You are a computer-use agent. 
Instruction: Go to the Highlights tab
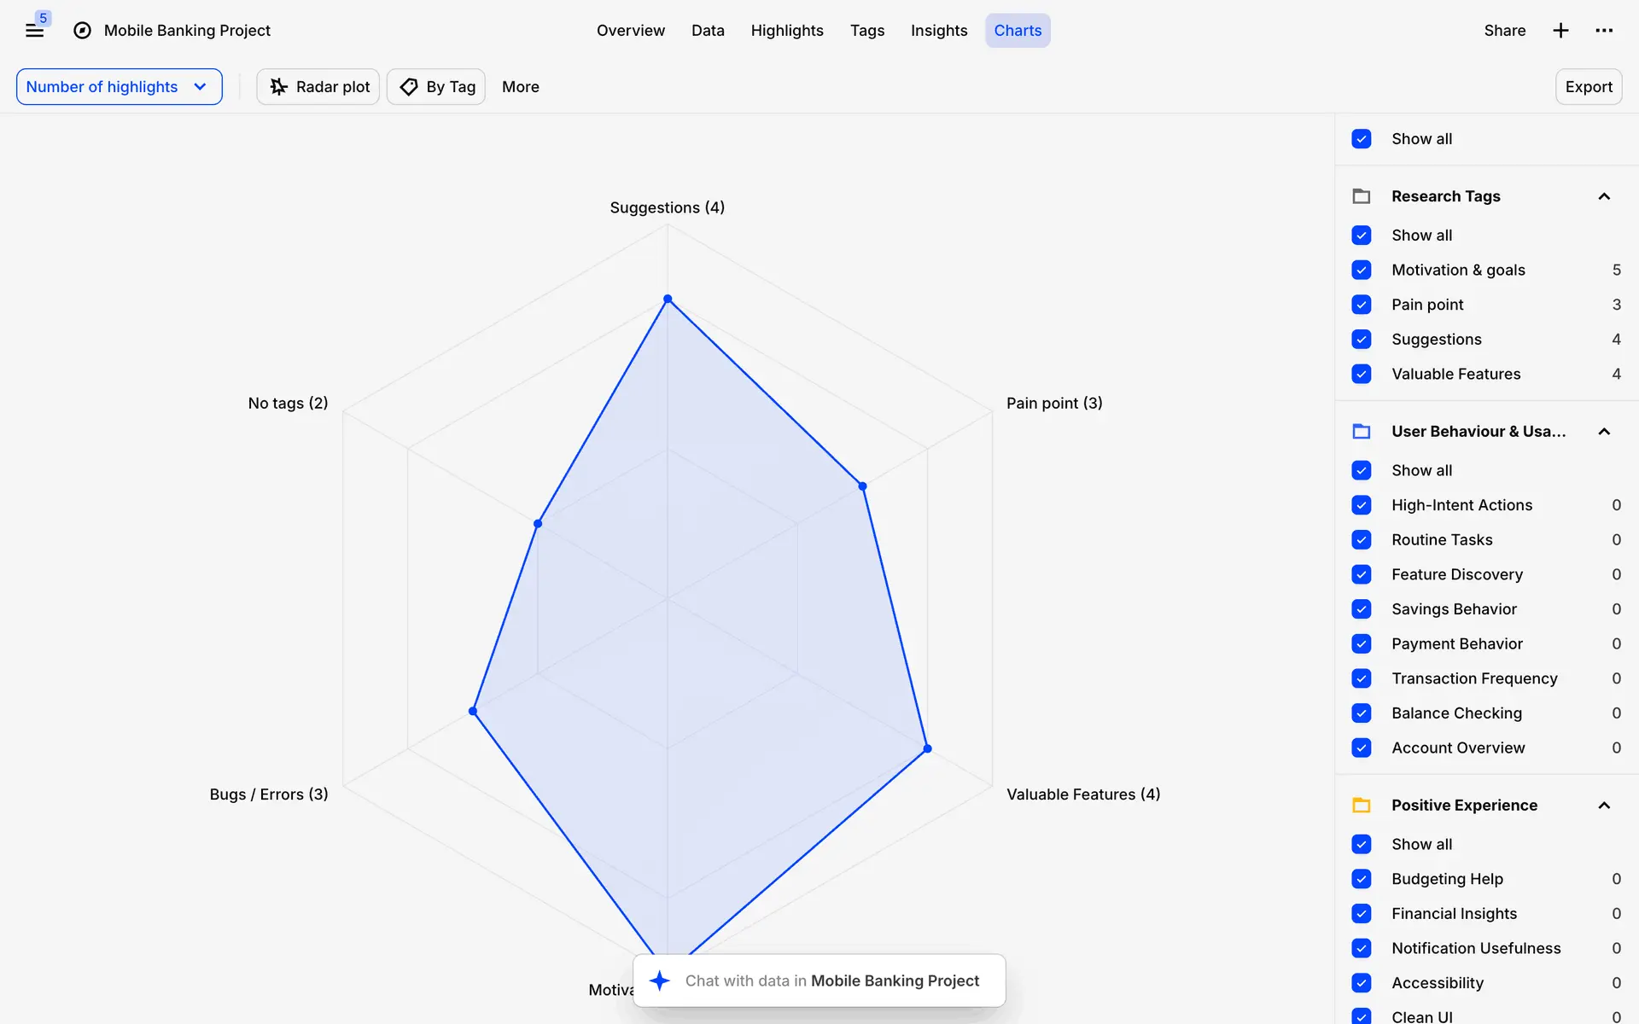coord(786,31)
